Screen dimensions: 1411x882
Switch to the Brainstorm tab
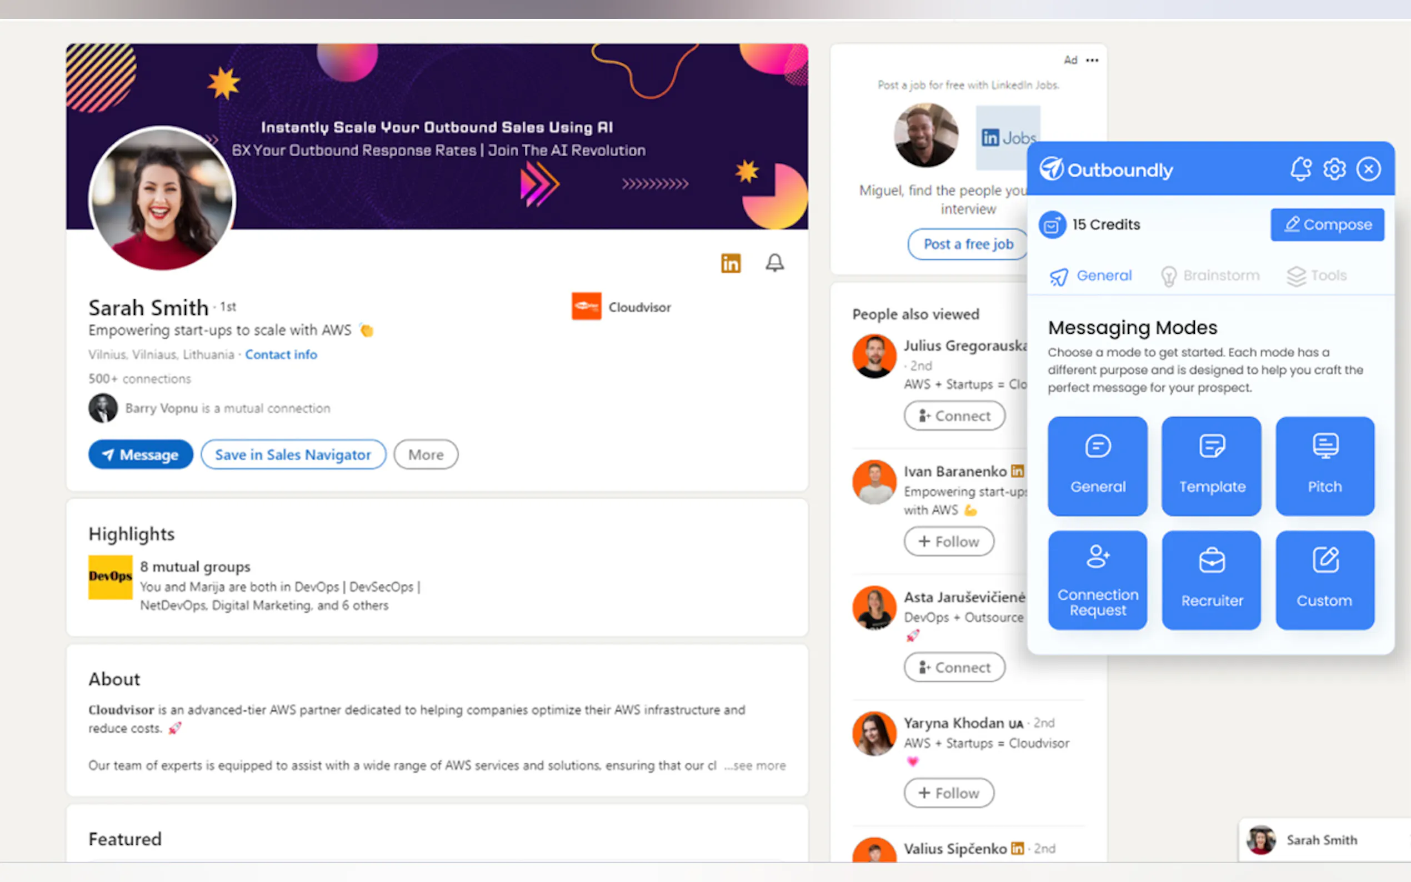pos(1210,275)
